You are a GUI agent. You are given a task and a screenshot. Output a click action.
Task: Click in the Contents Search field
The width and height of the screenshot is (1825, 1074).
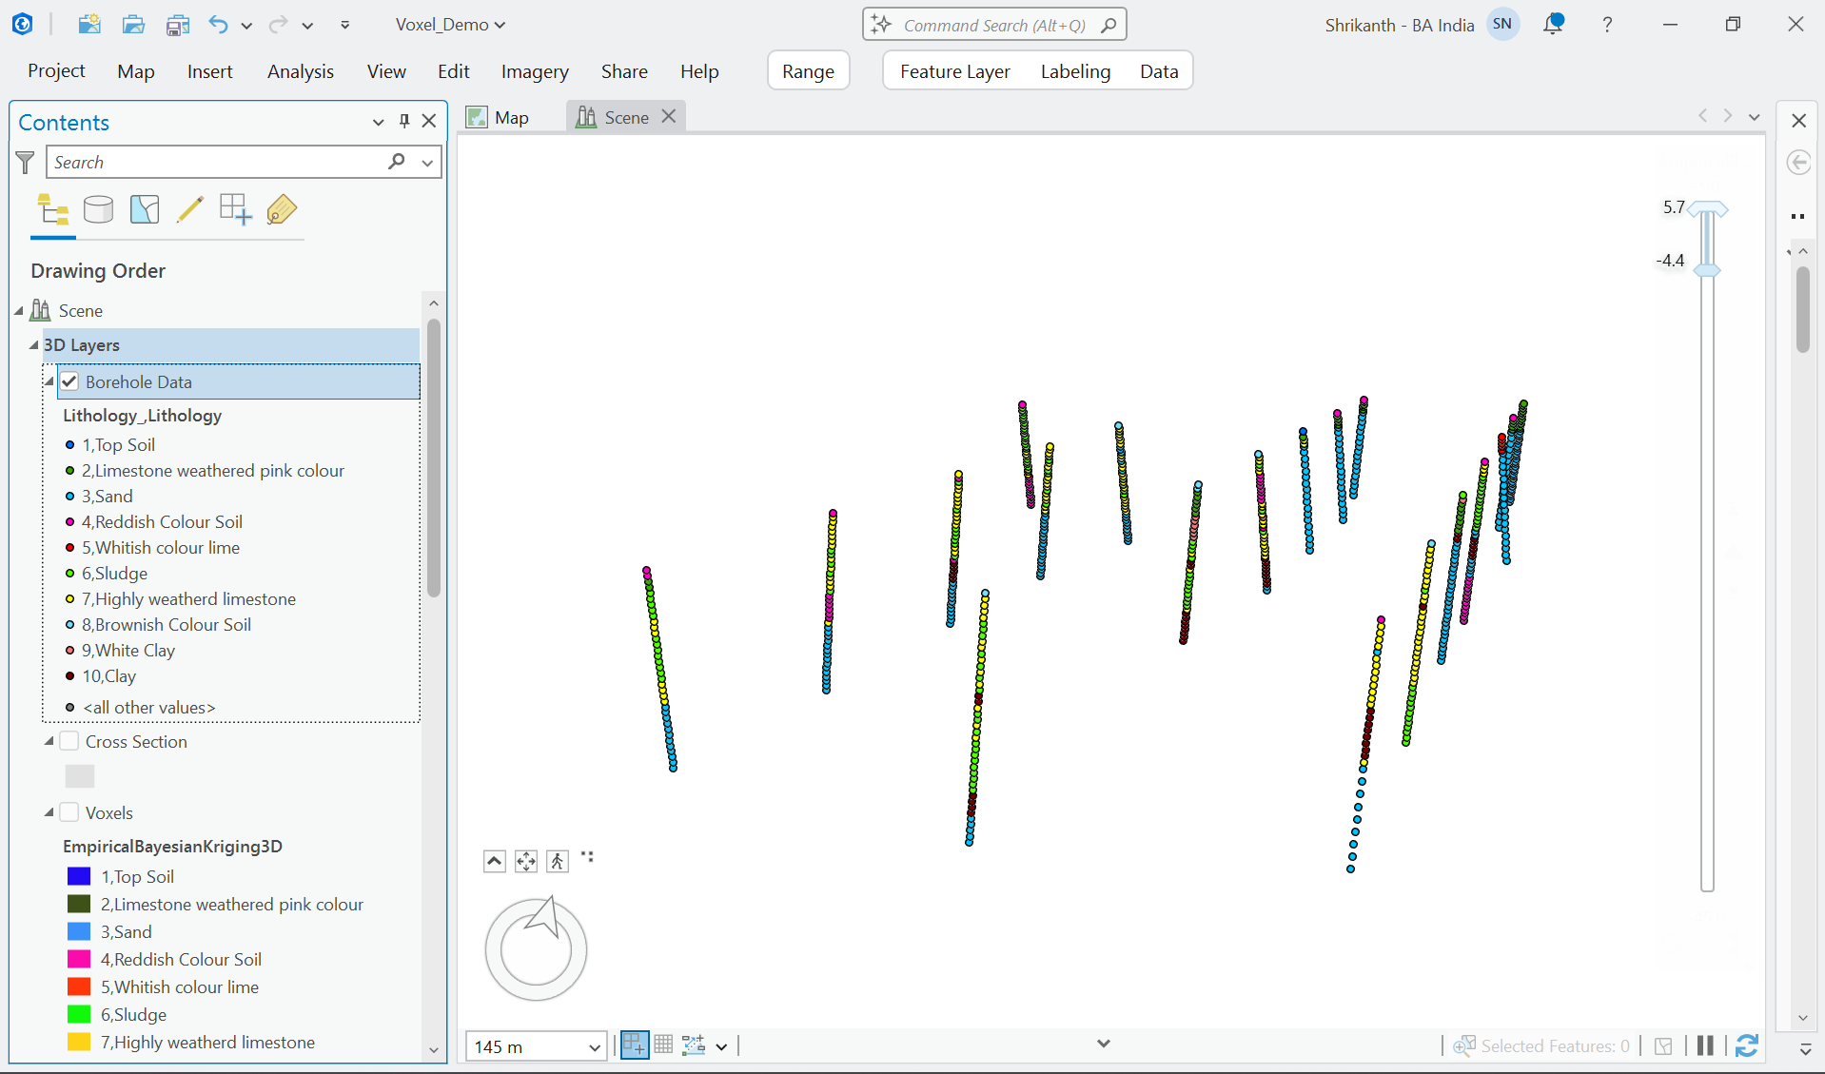[217, 163]
